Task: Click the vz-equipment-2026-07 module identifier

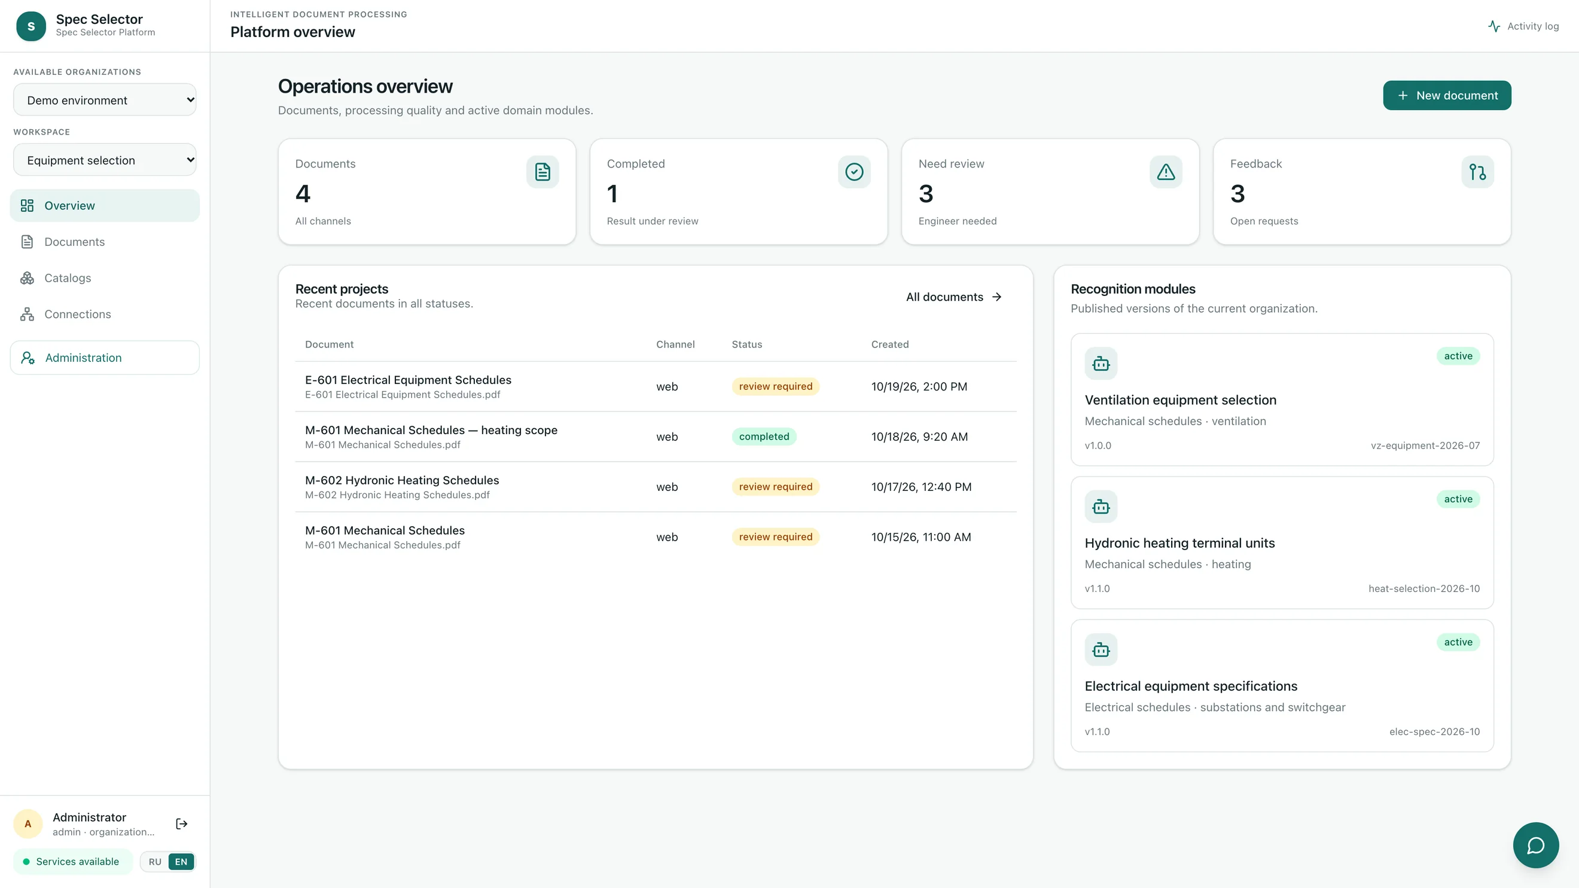Action: click(1425, 445)
